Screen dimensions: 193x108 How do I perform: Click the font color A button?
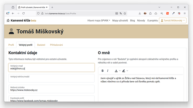[x=116, y=71]
